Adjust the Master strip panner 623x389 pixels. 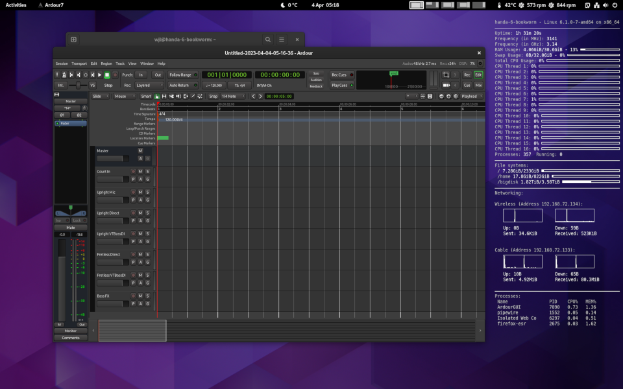click(x=71, y=211)
